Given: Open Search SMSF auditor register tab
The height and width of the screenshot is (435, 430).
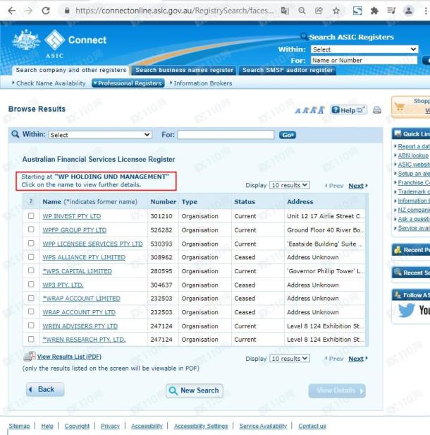Looking at the screenshot, I should [288, 70].
